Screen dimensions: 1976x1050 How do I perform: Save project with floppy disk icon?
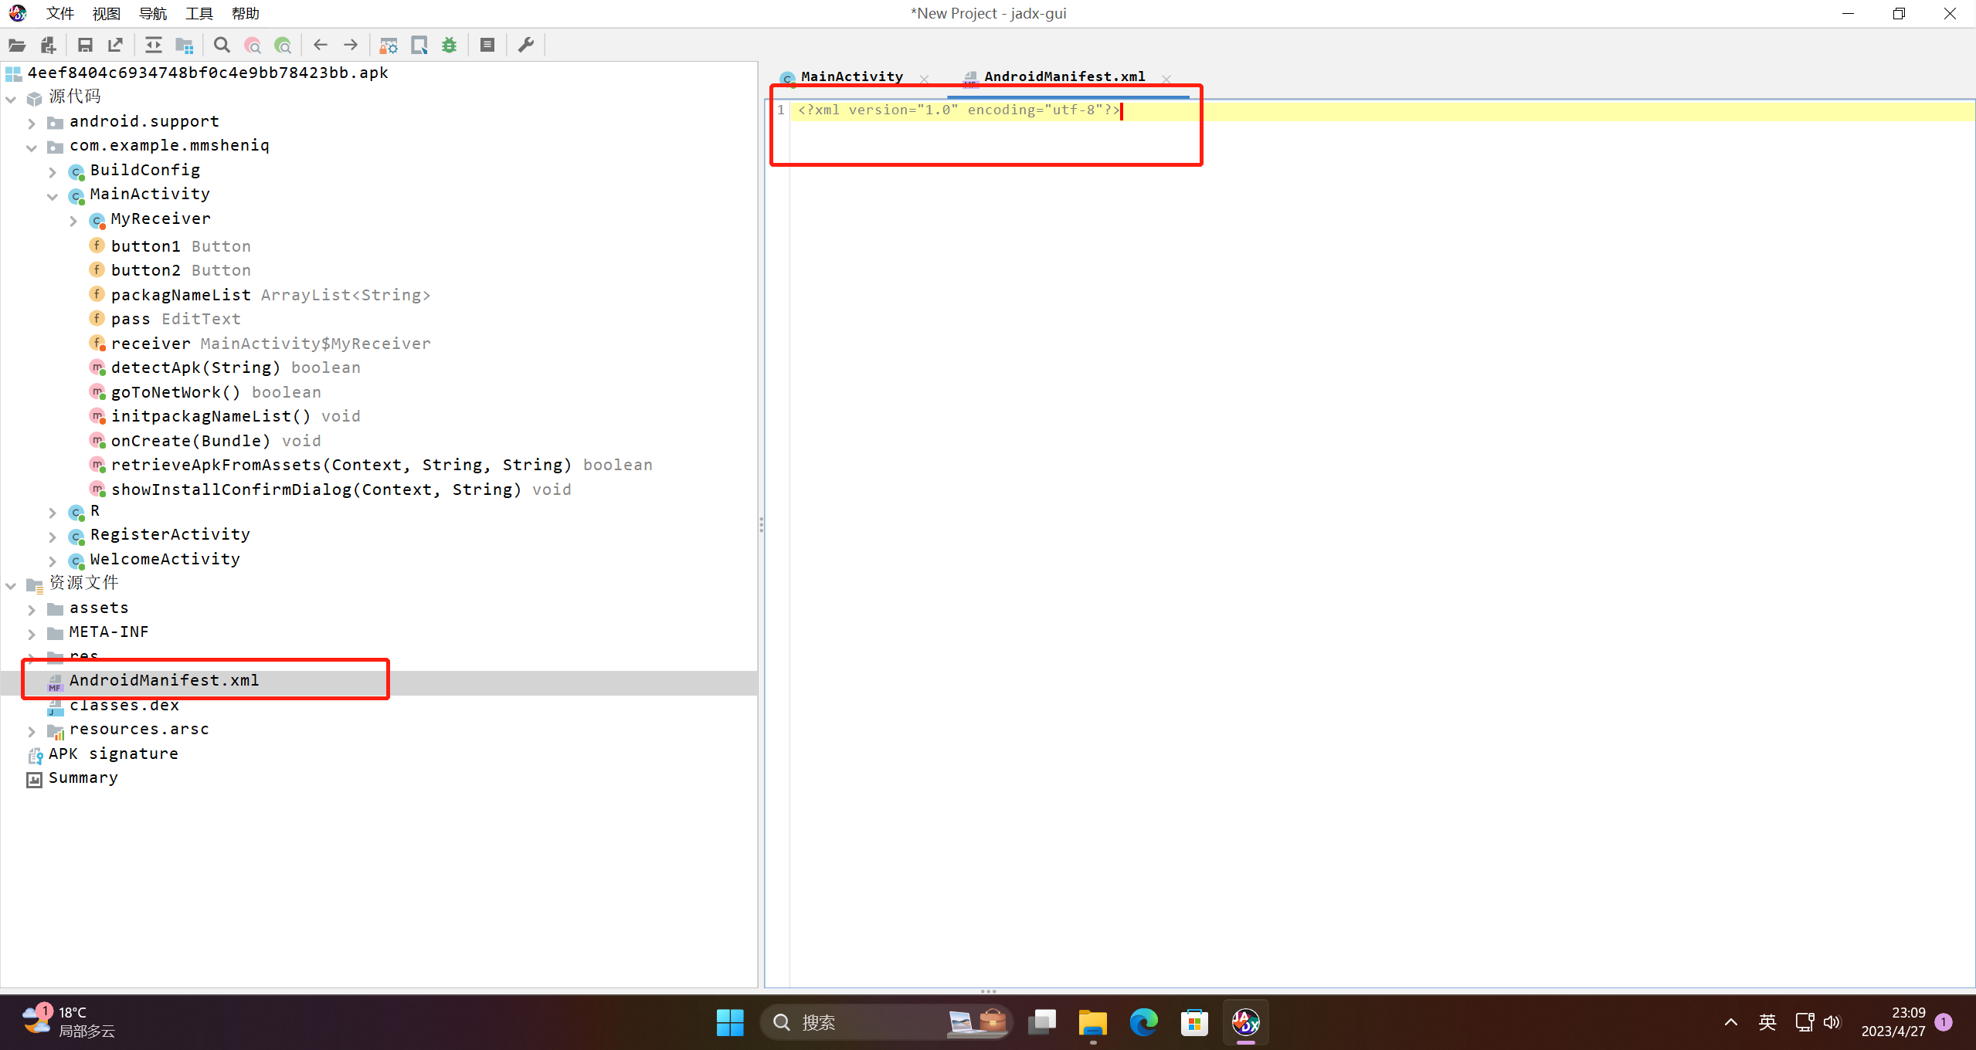(85, 45)
